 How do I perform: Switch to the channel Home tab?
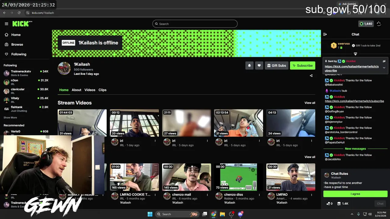pyautogui.click(x=64, y=90)
